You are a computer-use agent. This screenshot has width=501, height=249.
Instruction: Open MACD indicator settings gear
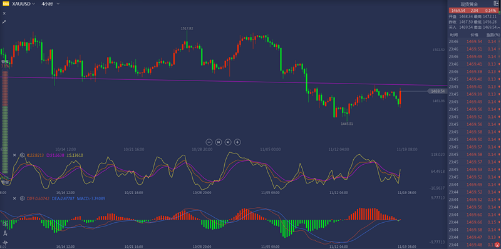[x=22, y=198]
